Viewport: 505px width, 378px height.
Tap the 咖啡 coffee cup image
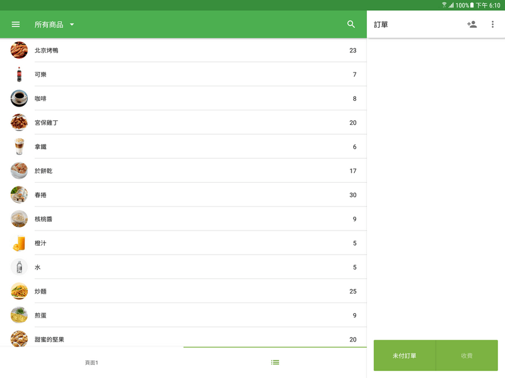[19, 98]
